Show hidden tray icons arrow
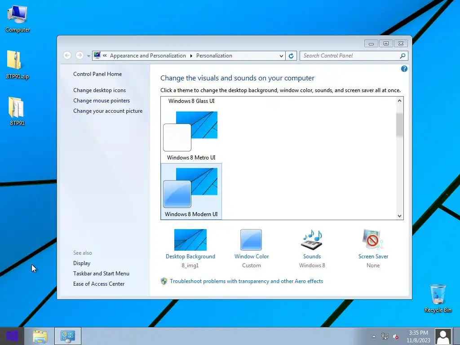 (374, 336)
